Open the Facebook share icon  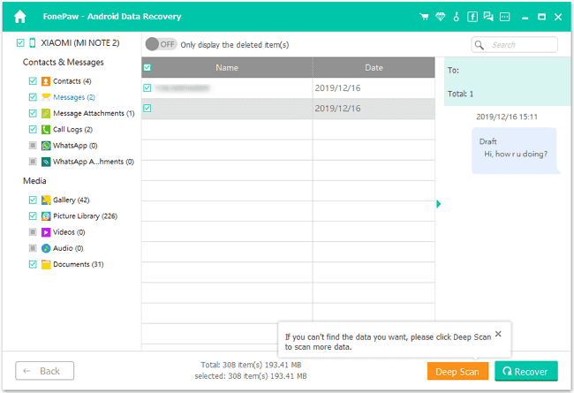click(472, 17)
